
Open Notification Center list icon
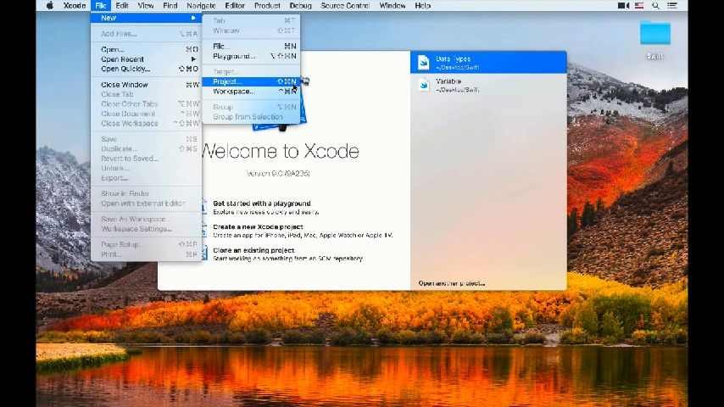672,6
